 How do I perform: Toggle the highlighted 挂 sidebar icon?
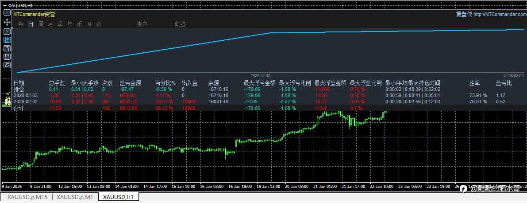click(7, 40)
